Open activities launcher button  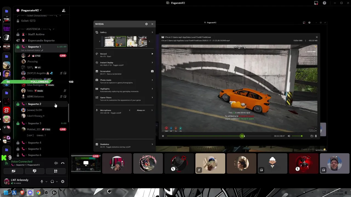(56, 171)
